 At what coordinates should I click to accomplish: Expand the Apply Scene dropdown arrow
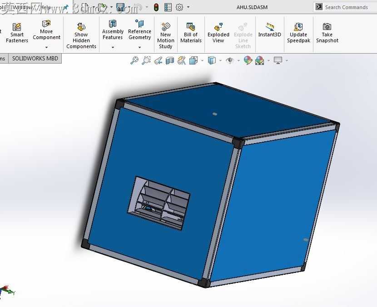click(x=268, y=60)
